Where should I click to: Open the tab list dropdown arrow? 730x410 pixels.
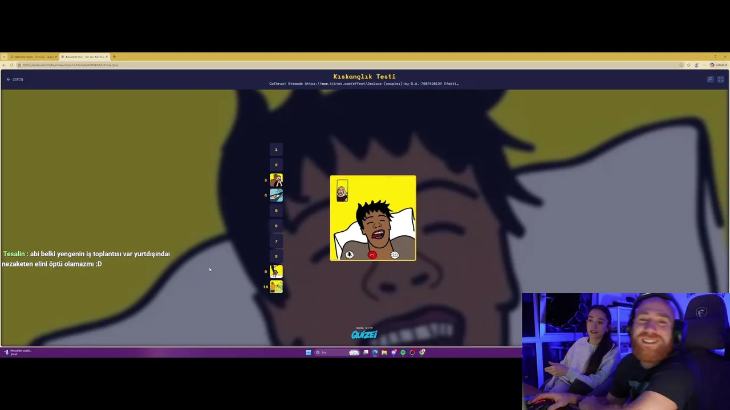pos(4,57)
